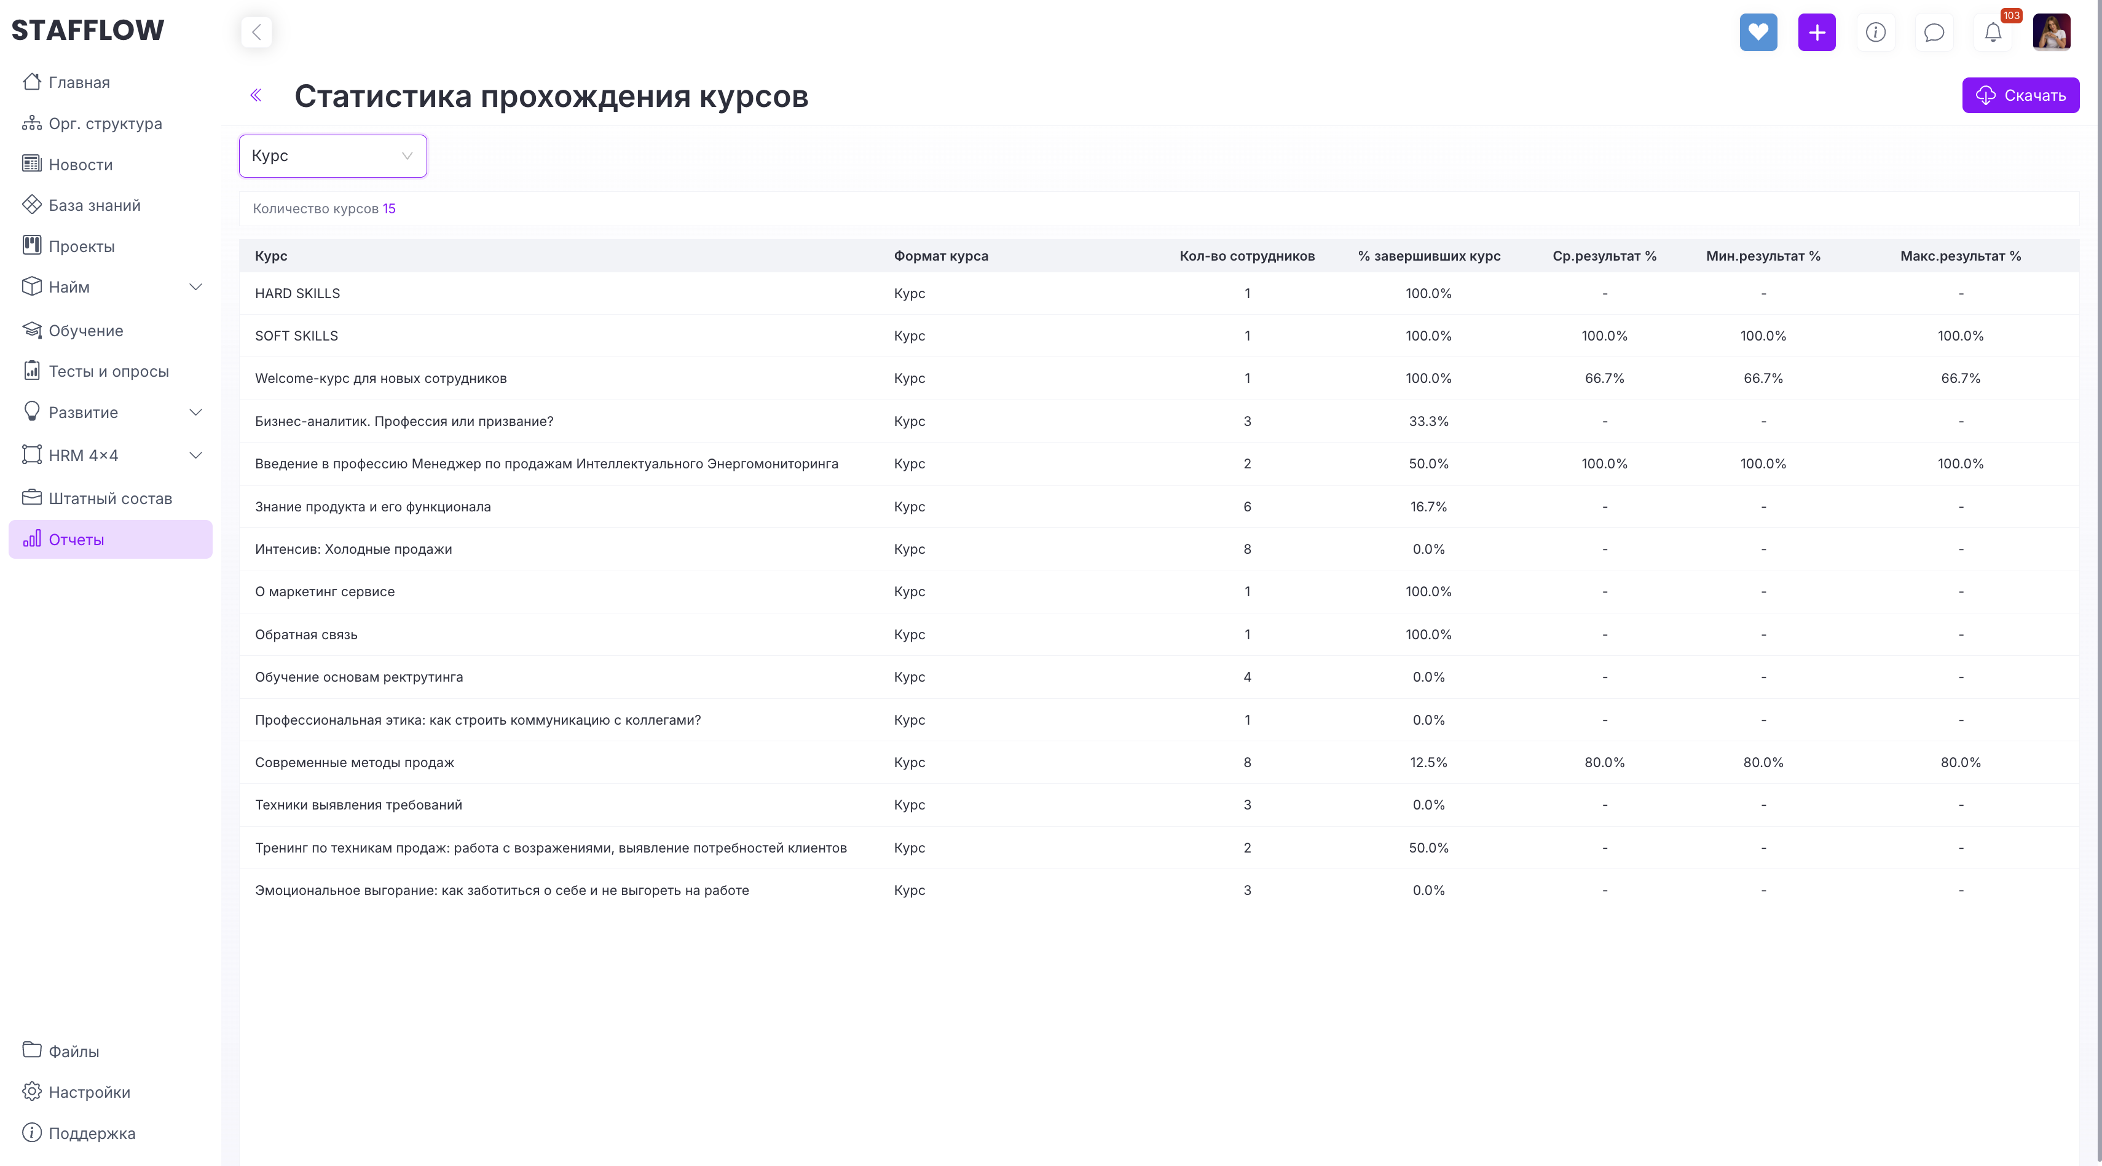Select the SOFT SKILLS course row
Image resolution: width=2102 pixels, height=1166 pixels.
[1159, 336]
